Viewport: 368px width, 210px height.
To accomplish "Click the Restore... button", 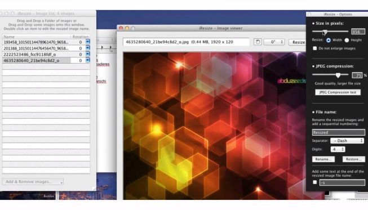I will [354, 159].
